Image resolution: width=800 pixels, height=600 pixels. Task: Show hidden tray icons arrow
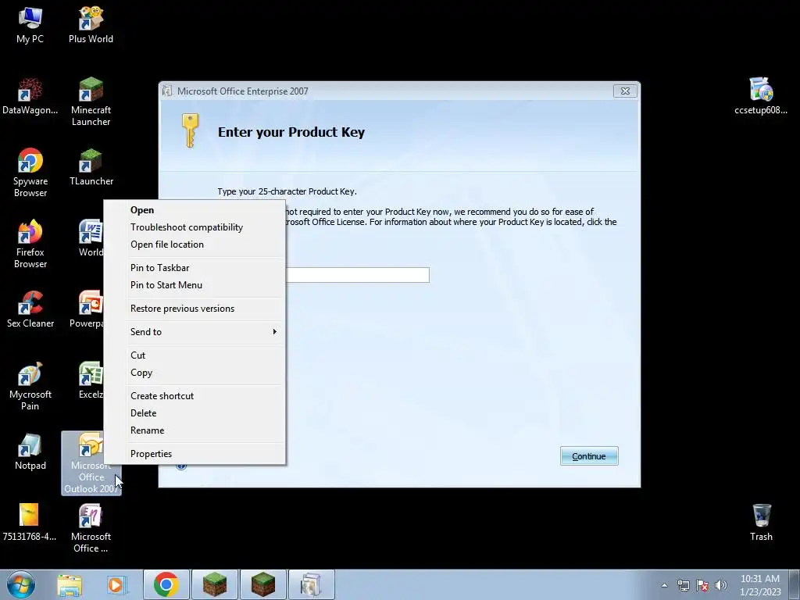[664, 585]
